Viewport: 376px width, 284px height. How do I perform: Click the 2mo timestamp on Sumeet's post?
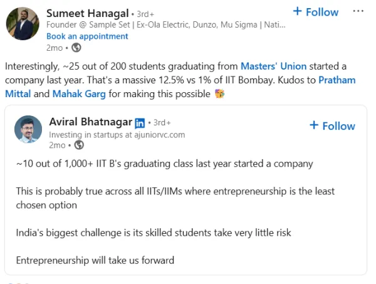point(54,47)
